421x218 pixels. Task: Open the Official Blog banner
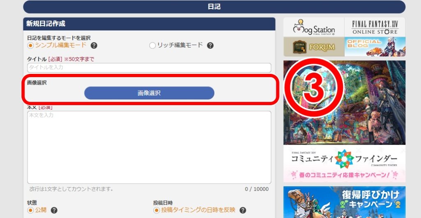(375, 47)
